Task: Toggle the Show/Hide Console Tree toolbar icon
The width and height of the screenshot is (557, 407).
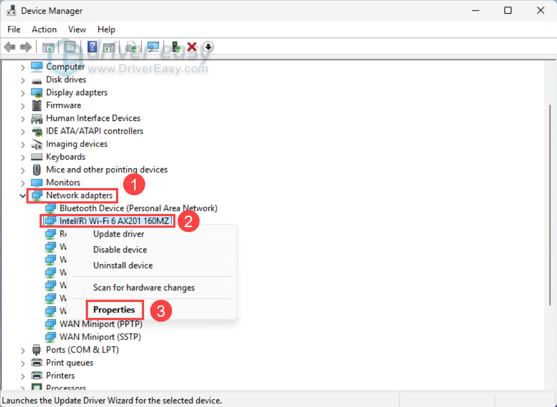Action: pyautogui.click(x=48, y=47)
